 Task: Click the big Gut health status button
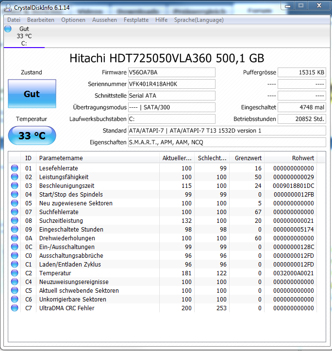pyautogui.click(x=32, y=94)
